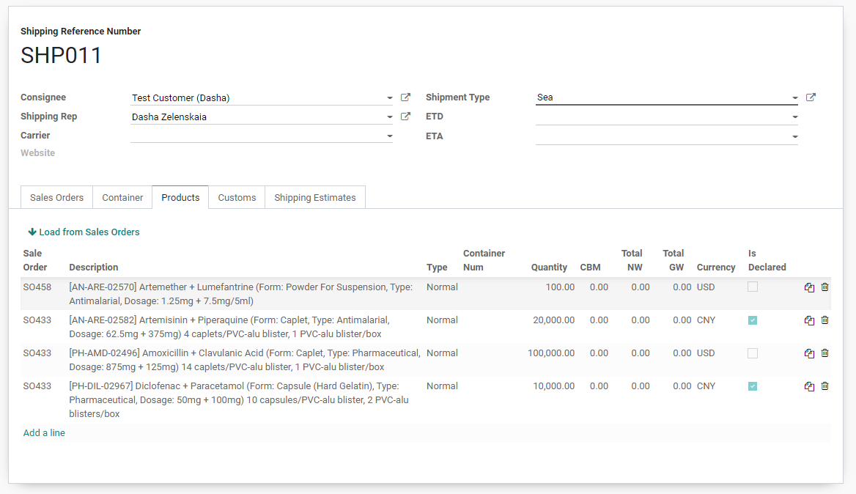Check Is Declared for Amoxicillin line
Viewport: 856px width, 494px height.
753,353
